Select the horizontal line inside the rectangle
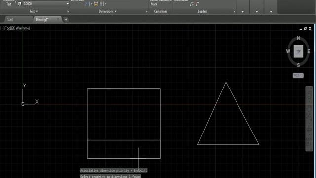The height and width of the screenshot is (178, 316). coord(124,140)
